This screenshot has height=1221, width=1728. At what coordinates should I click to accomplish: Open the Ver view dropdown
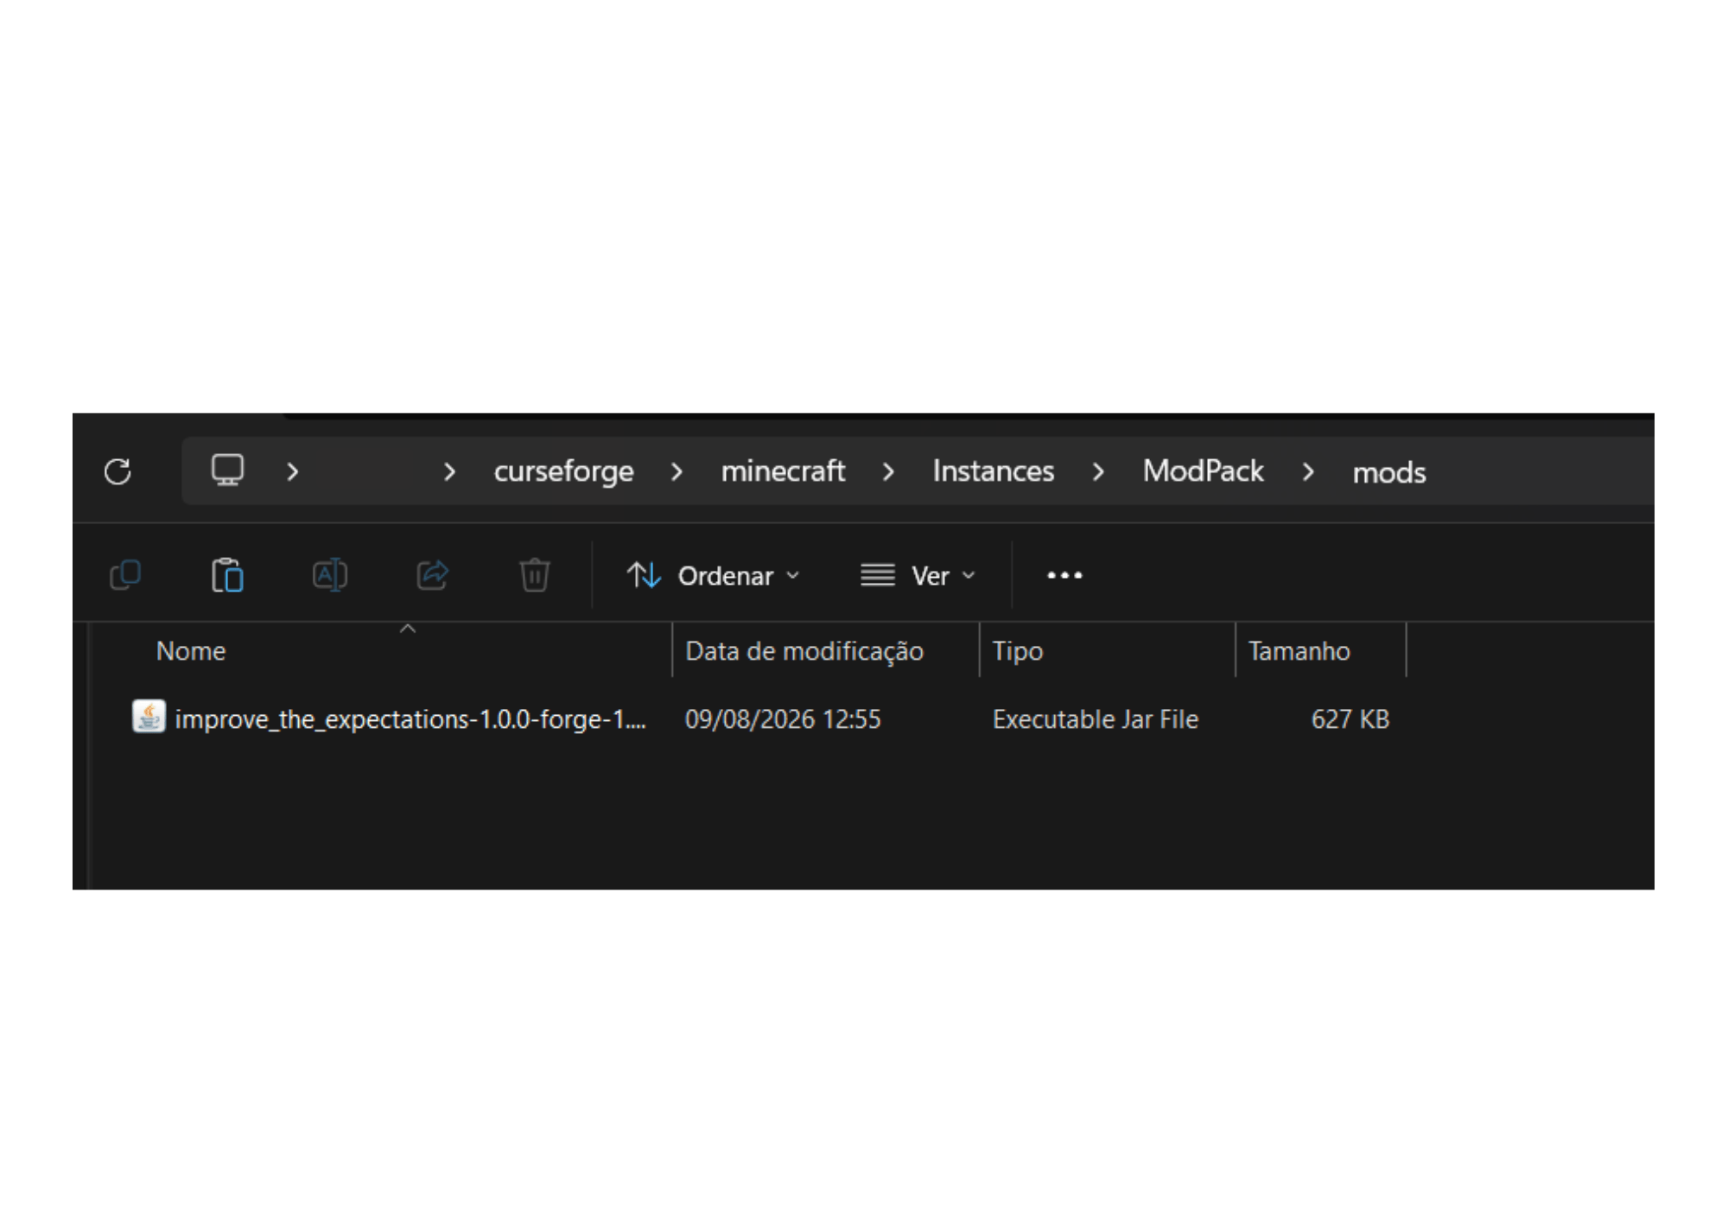[918, 576]
